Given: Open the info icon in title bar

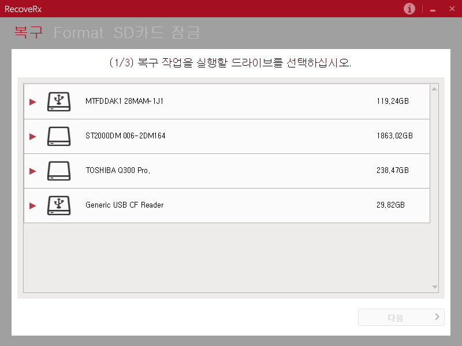Looking at the screenshot, I should [409, 9].
